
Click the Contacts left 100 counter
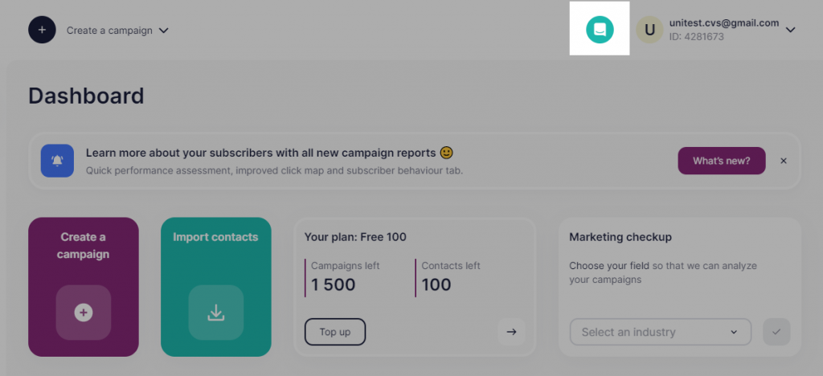click(450, 277)
